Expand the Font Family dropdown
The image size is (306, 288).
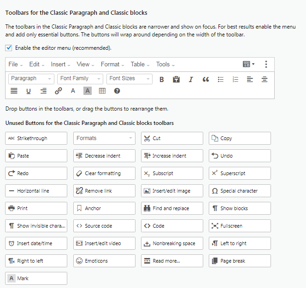coord(80,79)
